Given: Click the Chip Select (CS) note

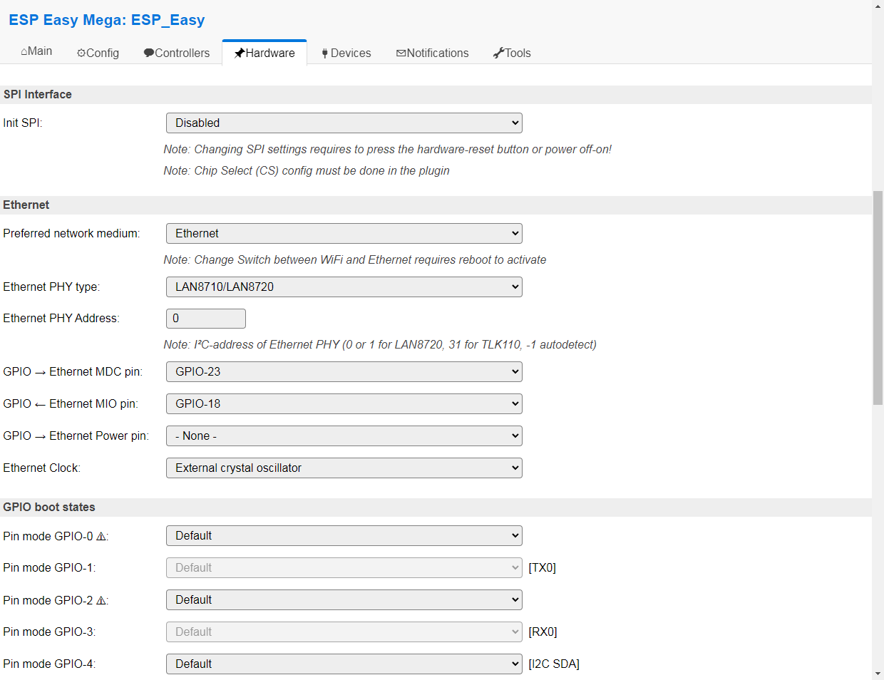Looking at the screenshot, I should (x=307, y=171).
